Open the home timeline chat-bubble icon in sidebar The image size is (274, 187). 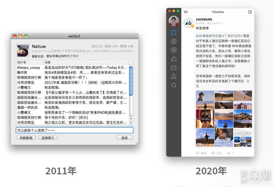(174, 32)
